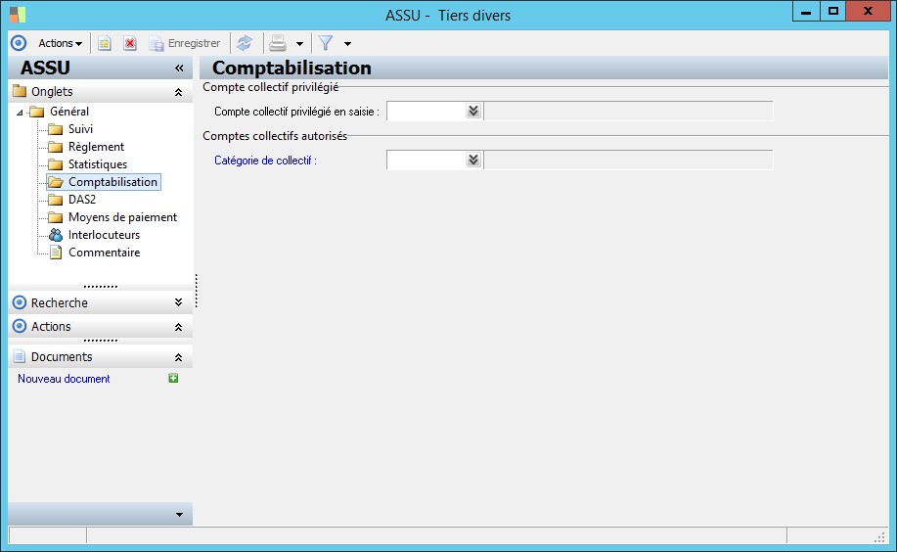Viewport: 897px width, 552px height.
Task: Collapse the ASSU side panel
Action: [x=179, y=69]
